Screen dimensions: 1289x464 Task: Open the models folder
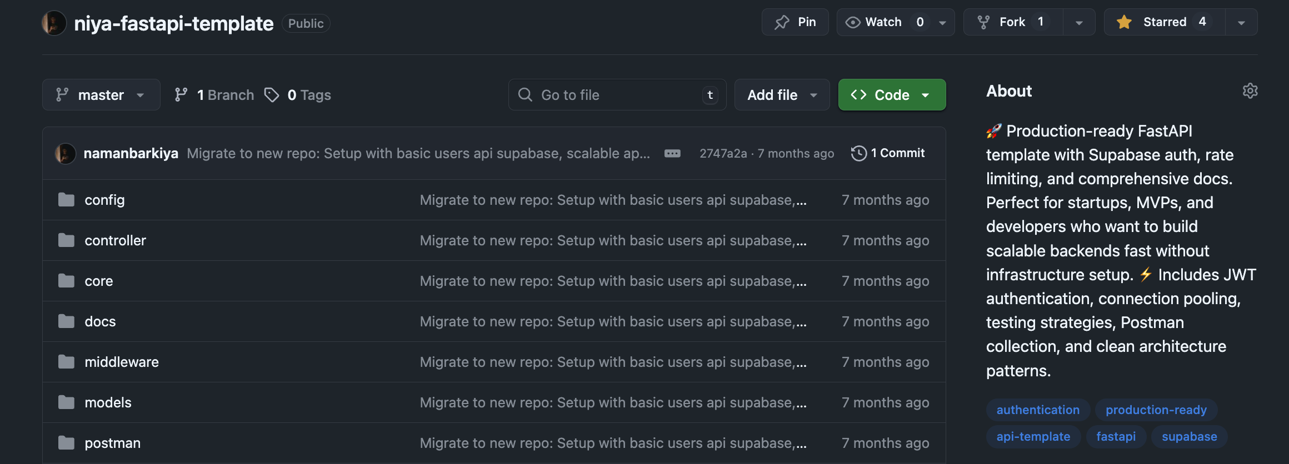point(108,402)
